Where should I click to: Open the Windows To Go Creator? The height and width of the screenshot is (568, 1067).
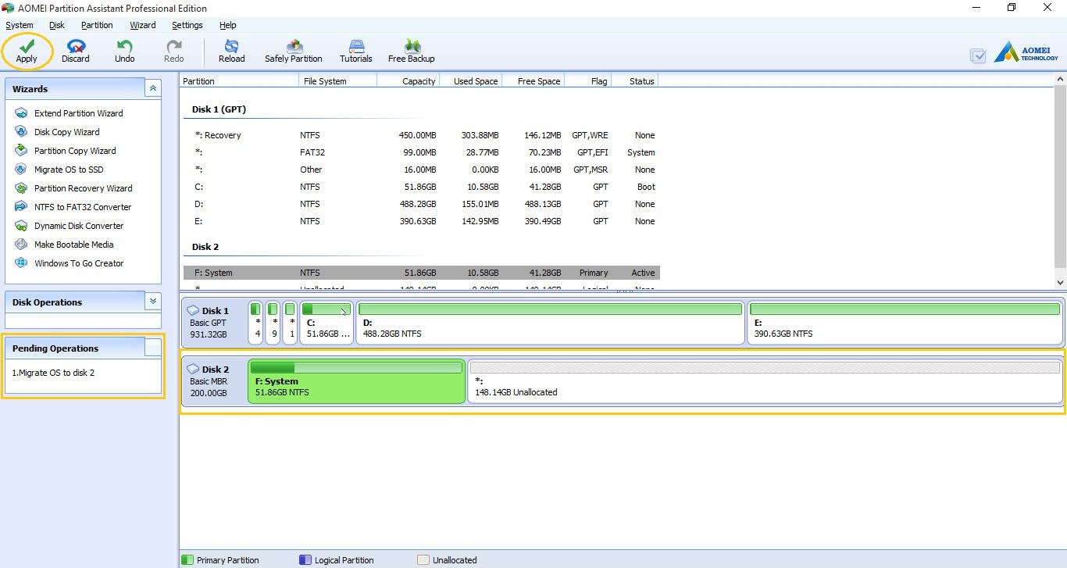pyautogui.click(x=78, y=263)
